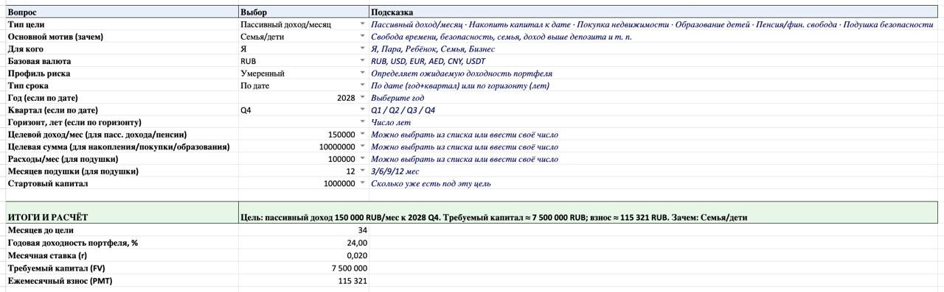944x292 pixels.
Task: Click the label Тип срока
Action: coord(28,85)
